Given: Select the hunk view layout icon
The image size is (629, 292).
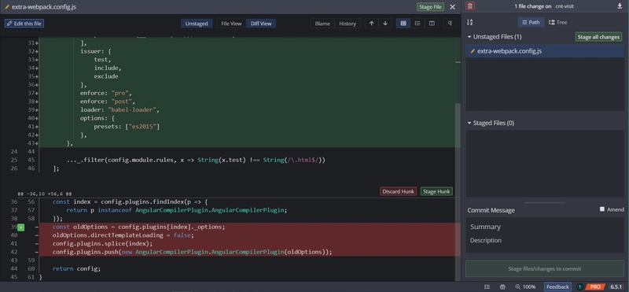Looking at the screenshot, I should pyautogui.click(x=403, y=24).
